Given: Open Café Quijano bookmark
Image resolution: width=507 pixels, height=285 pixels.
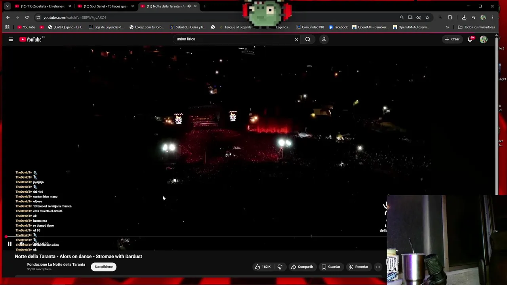Looking at the screenshot, I should pyautogui.click(x=66, y=27).
